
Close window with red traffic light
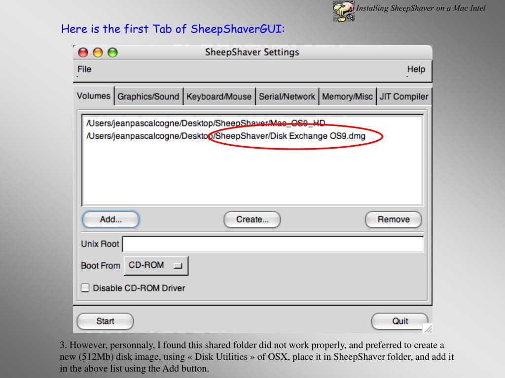[83, 52]
